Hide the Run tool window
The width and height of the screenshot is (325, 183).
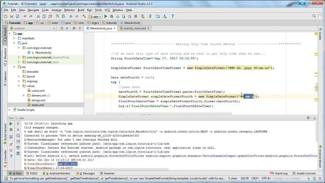(x=315, y=118)
